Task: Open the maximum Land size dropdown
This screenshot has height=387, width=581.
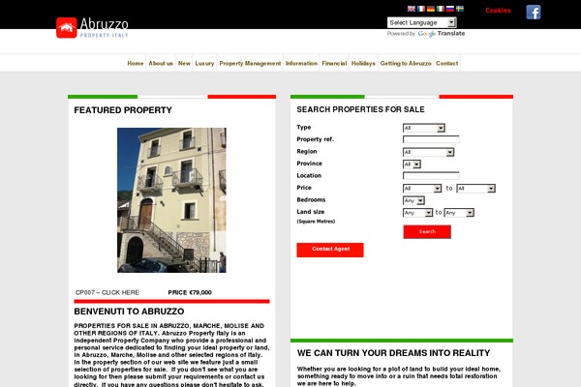Action: 459,213
